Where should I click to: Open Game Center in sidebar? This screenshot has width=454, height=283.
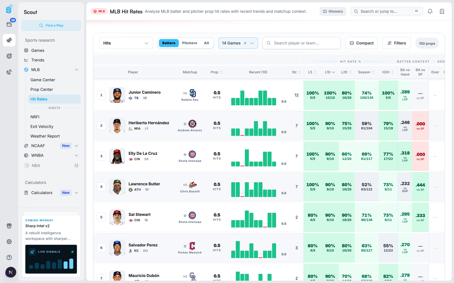click(43, 80)
